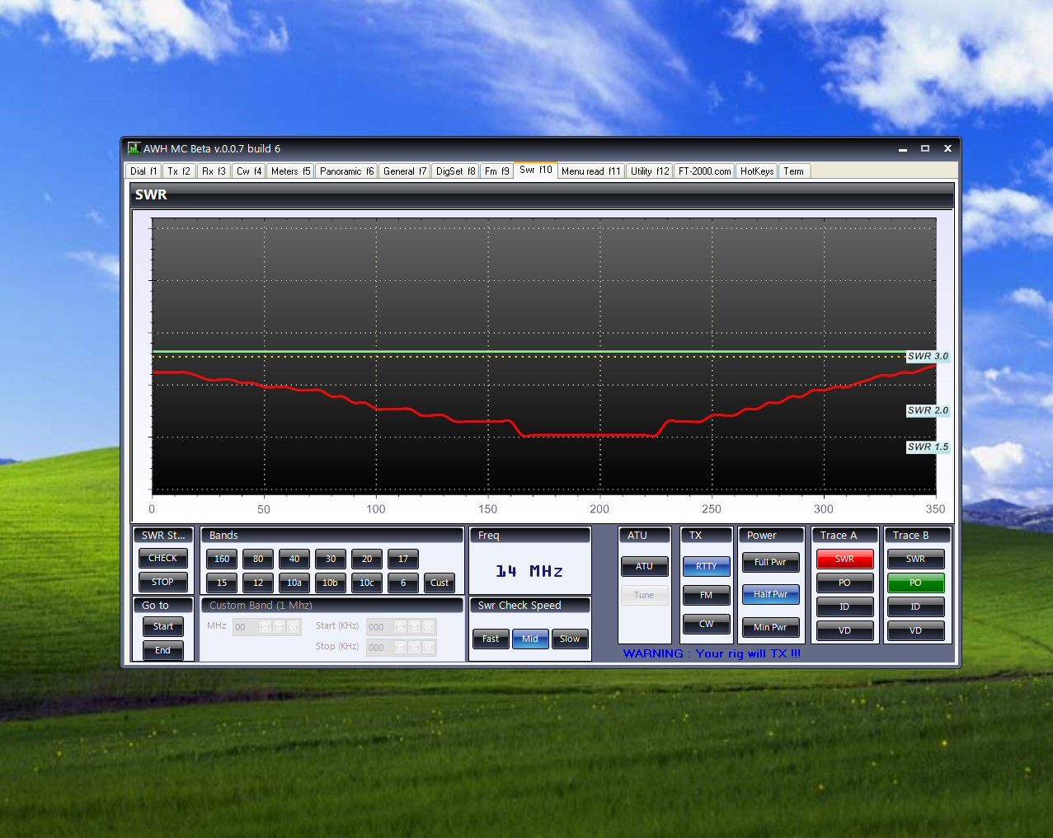The height and width of the screenshot is (838, 1053).
Task: Click the Go to Start button
Action: [x=163, y=626]
